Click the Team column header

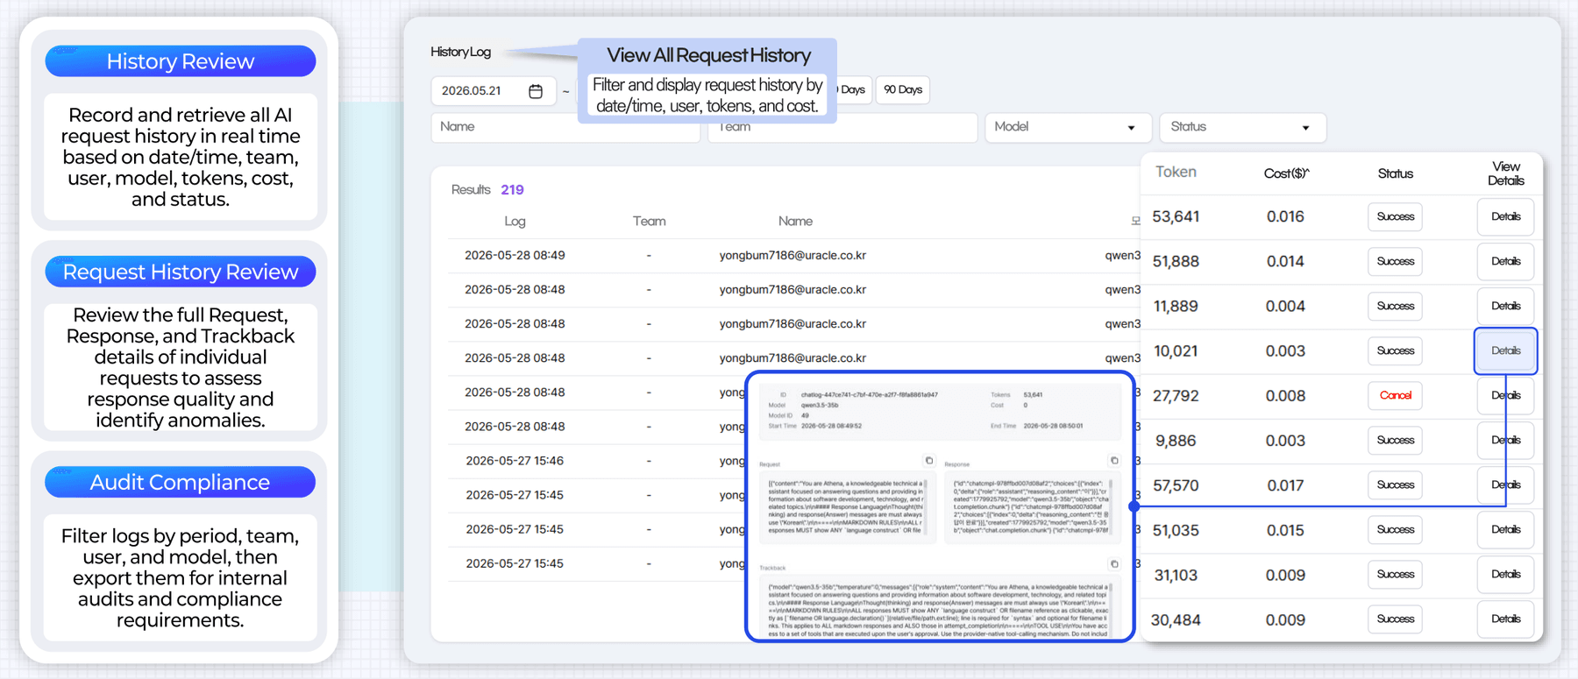coord(649,221)
